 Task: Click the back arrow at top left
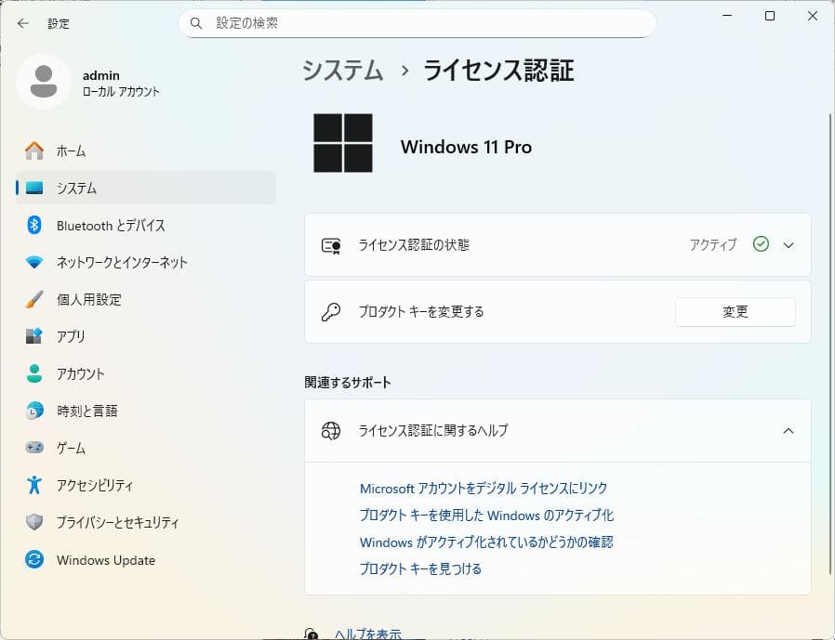(22, 23)
